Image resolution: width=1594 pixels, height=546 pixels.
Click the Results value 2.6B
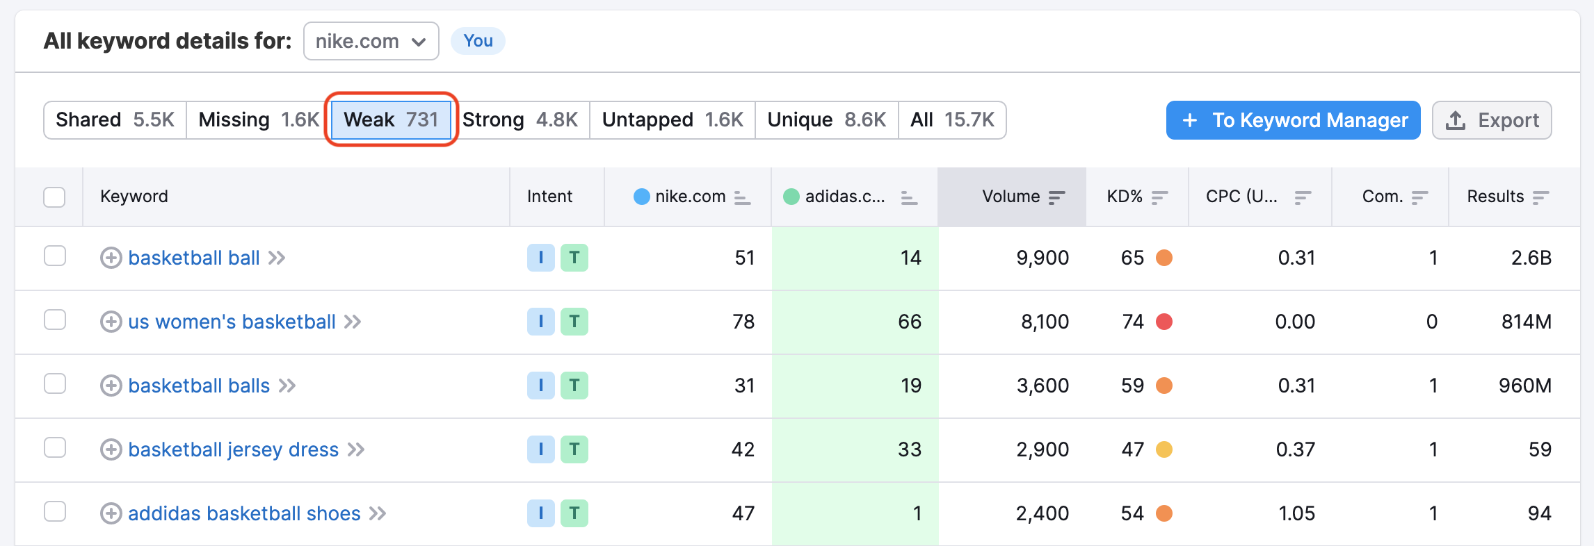click(1531, 258)
